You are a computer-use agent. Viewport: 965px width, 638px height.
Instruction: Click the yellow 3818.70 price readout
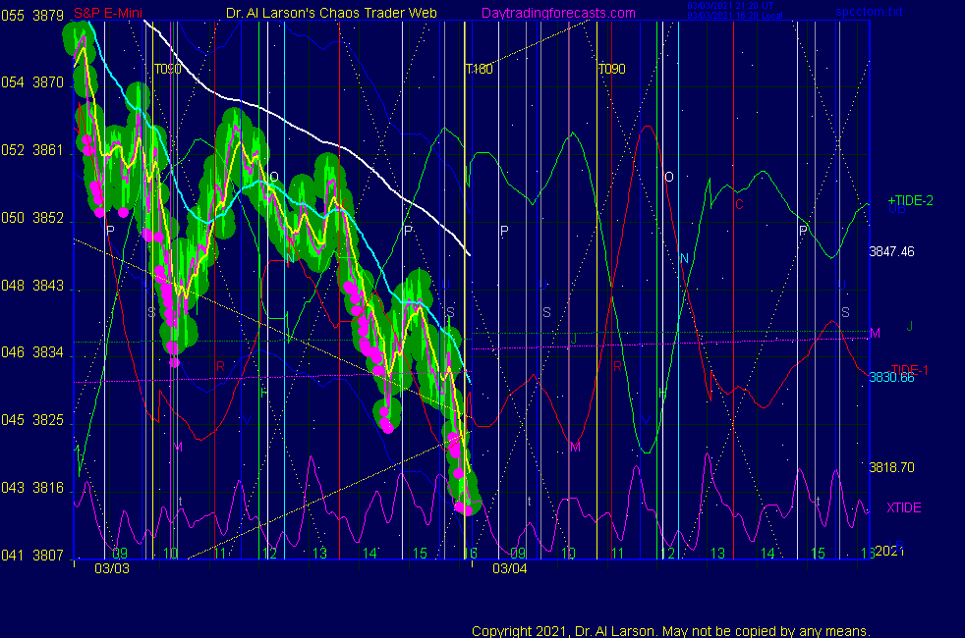891,467
